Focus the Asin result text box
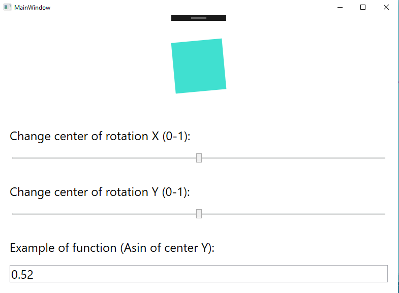Viewport: 399px width, 293px height. [198, 274]
